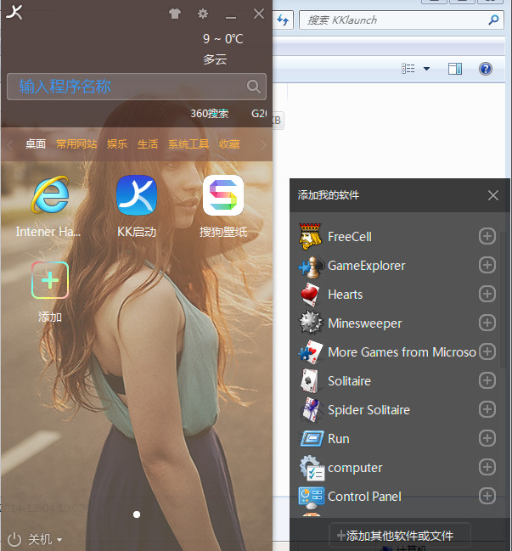512x551 pixels.
Task: Click the power icon beside 关机
Action: click(x=14, y=539)
